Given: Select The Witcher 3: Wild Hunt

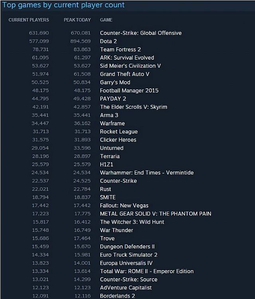Looking at the screenshot, I should [132, 222].
